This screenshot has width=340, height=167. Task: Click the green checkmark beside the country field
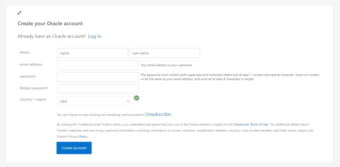click(x=137, y=98)
